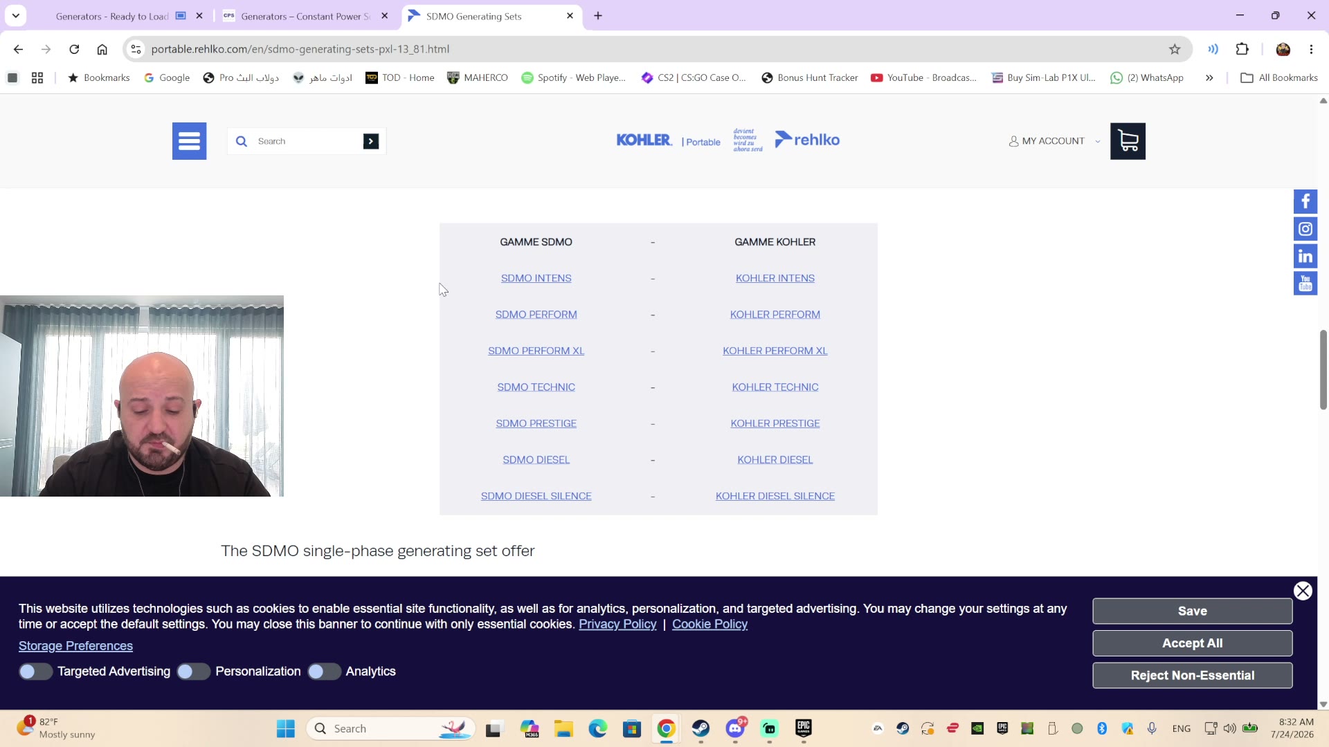The width and height of the screenshot is (1329, 747).
Task: Open the blue hamburger site menu
Action: tap(189, 141)
